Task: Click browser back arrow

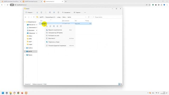Action: click(x=2, y=5)
